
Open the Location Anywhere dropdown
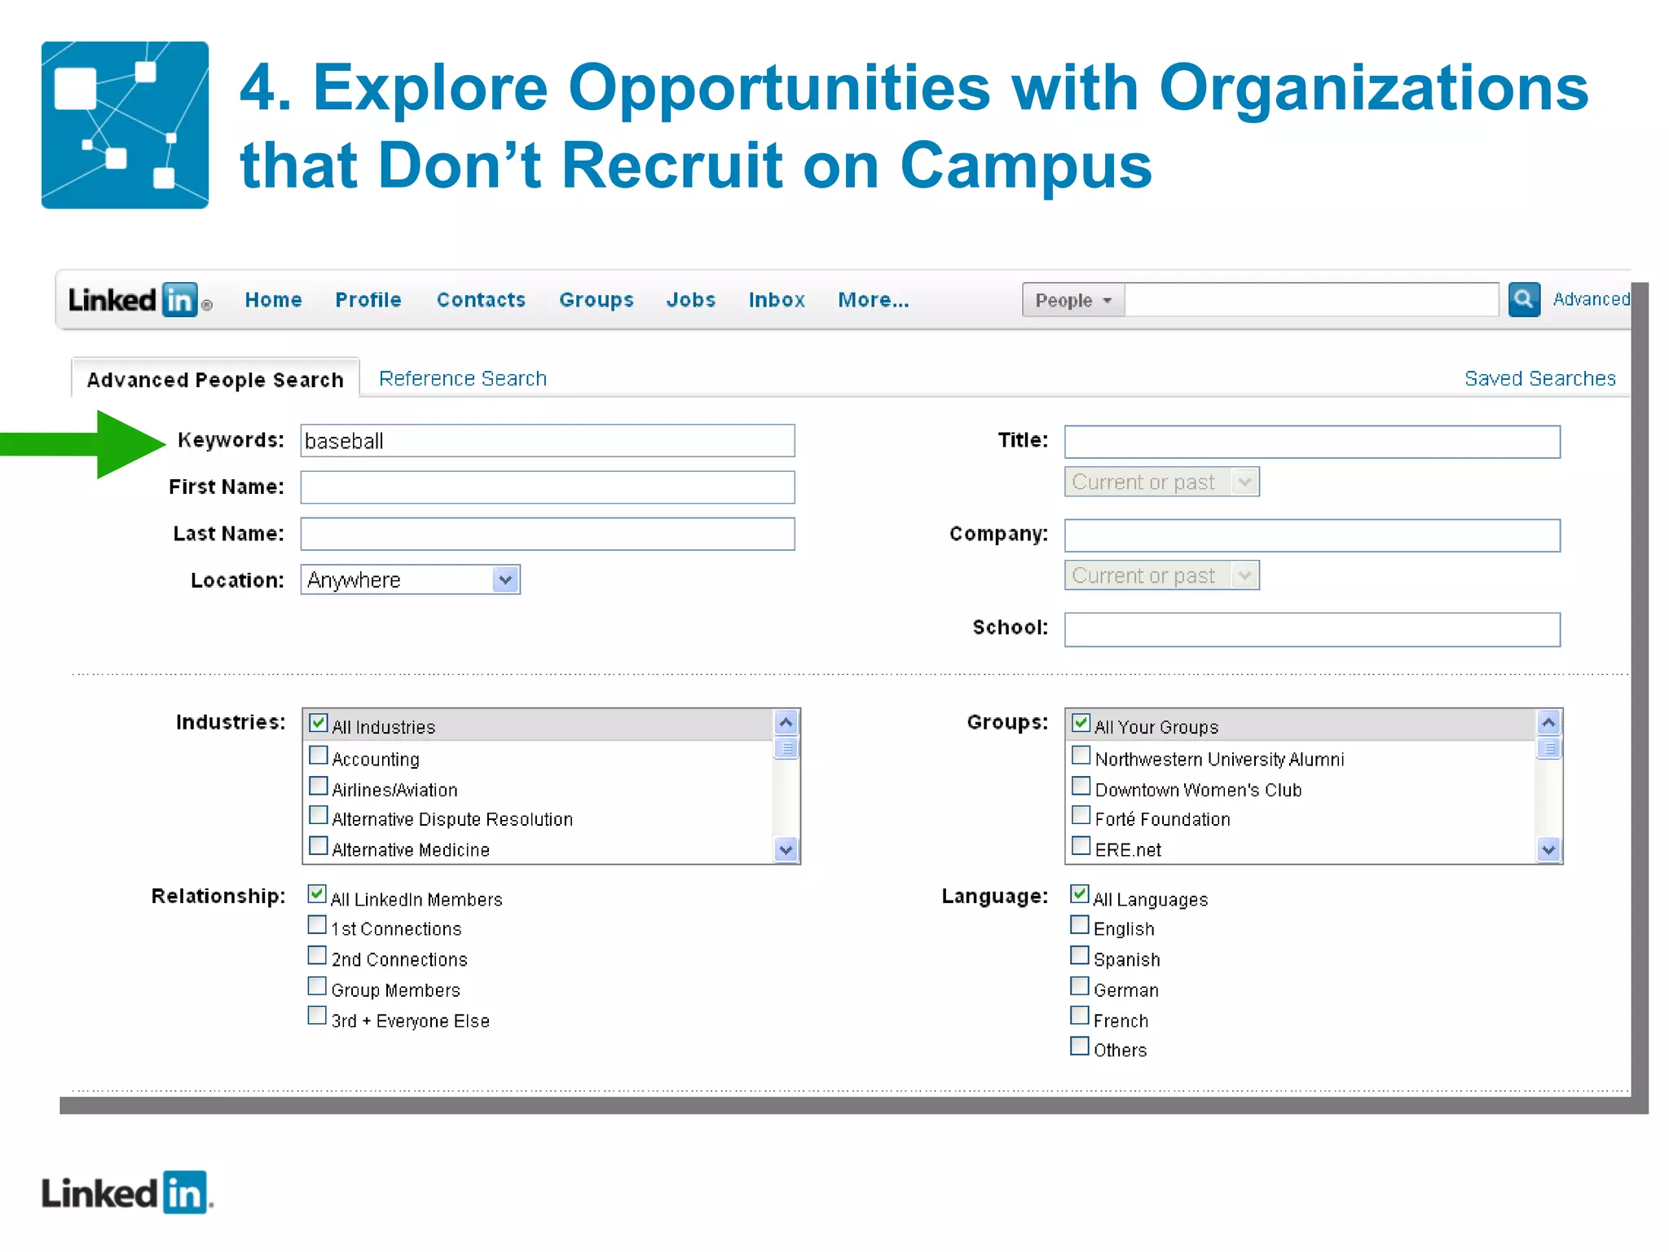tap(410, 580)
